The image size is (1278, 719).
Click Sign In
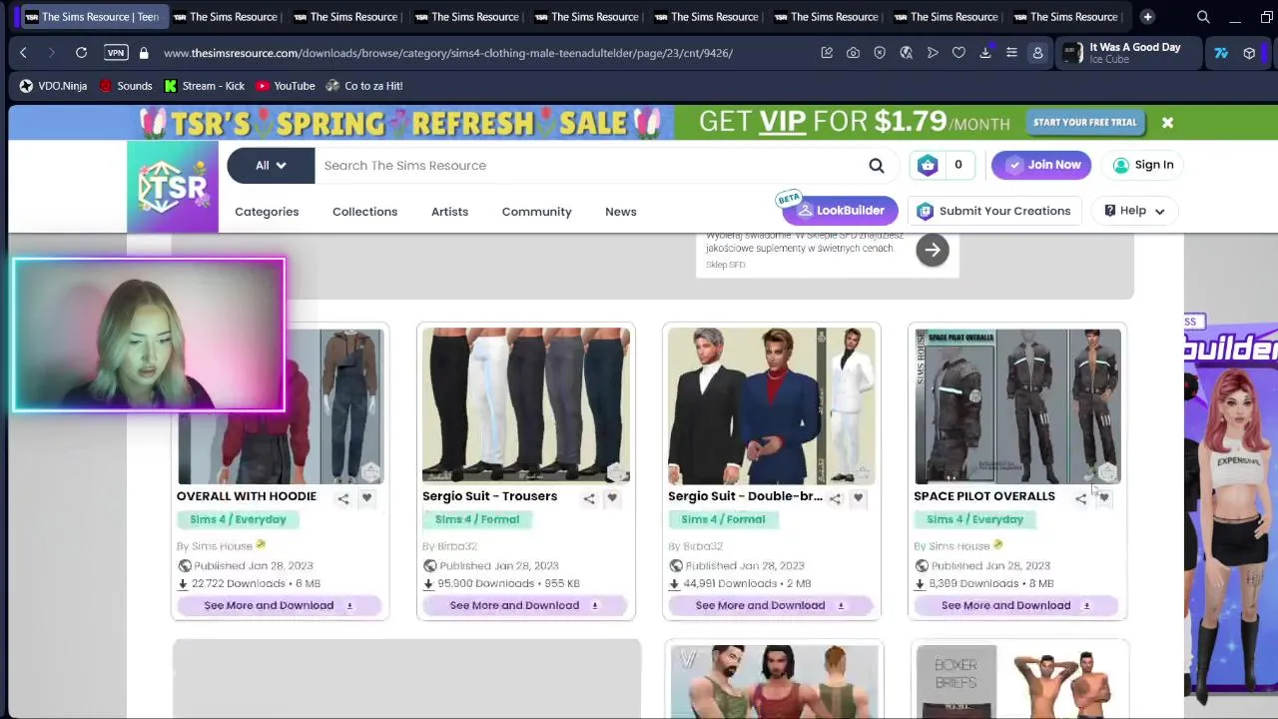tap(1142, 165)
